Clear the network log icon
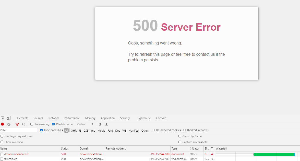The image size is (300, 161). click(x=9, y=124)
